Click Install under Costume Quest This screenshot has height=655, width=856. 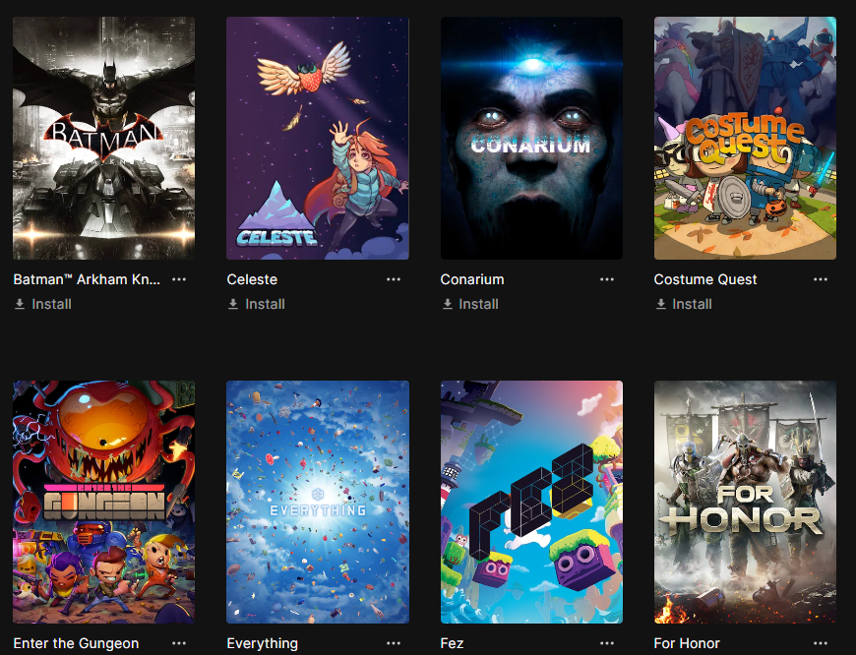pyautogui.click(x=684, y=304)
